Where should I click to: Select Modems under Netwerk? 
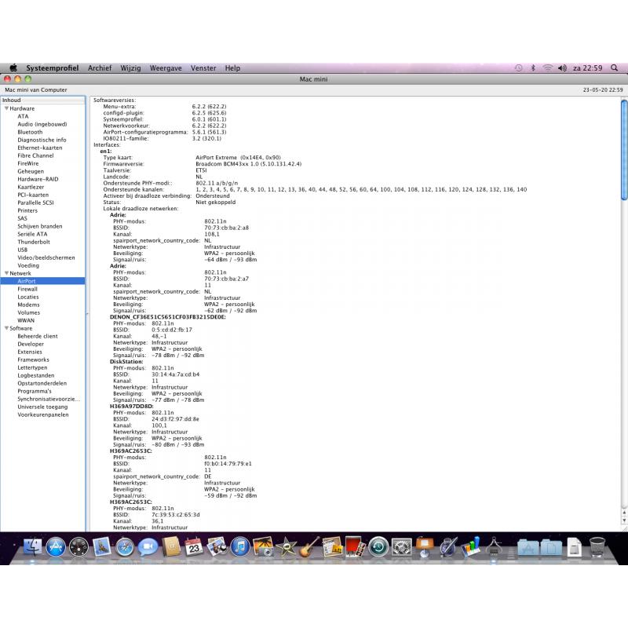click(28, 305)
